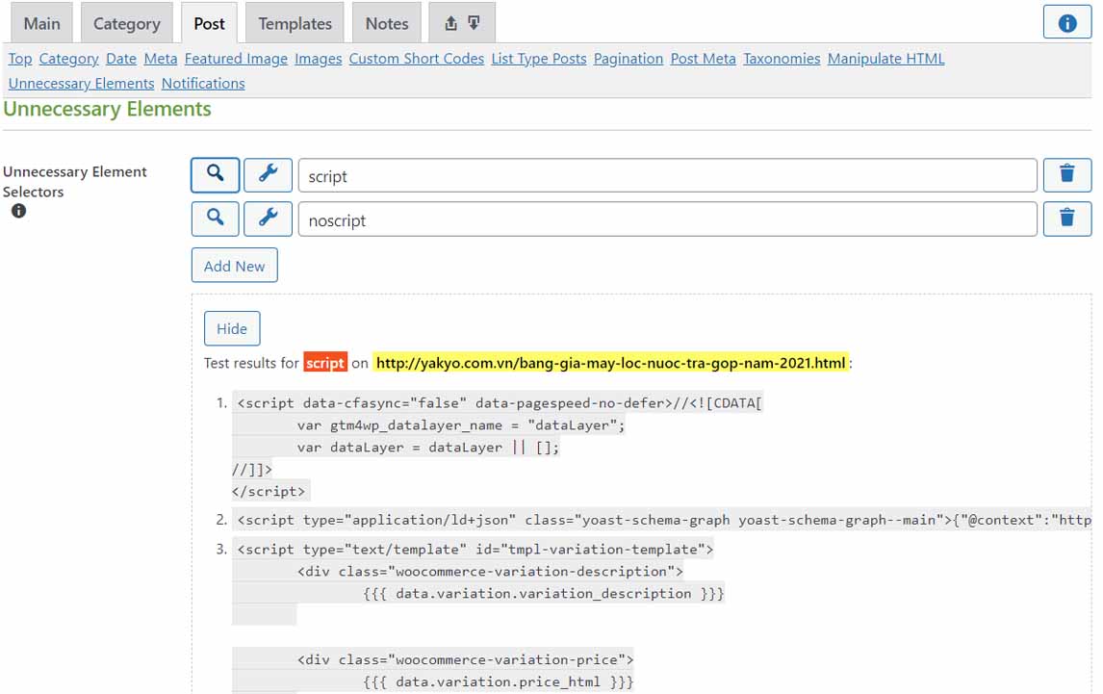Click the yoast-schema-graph script result line

point(662,520)
